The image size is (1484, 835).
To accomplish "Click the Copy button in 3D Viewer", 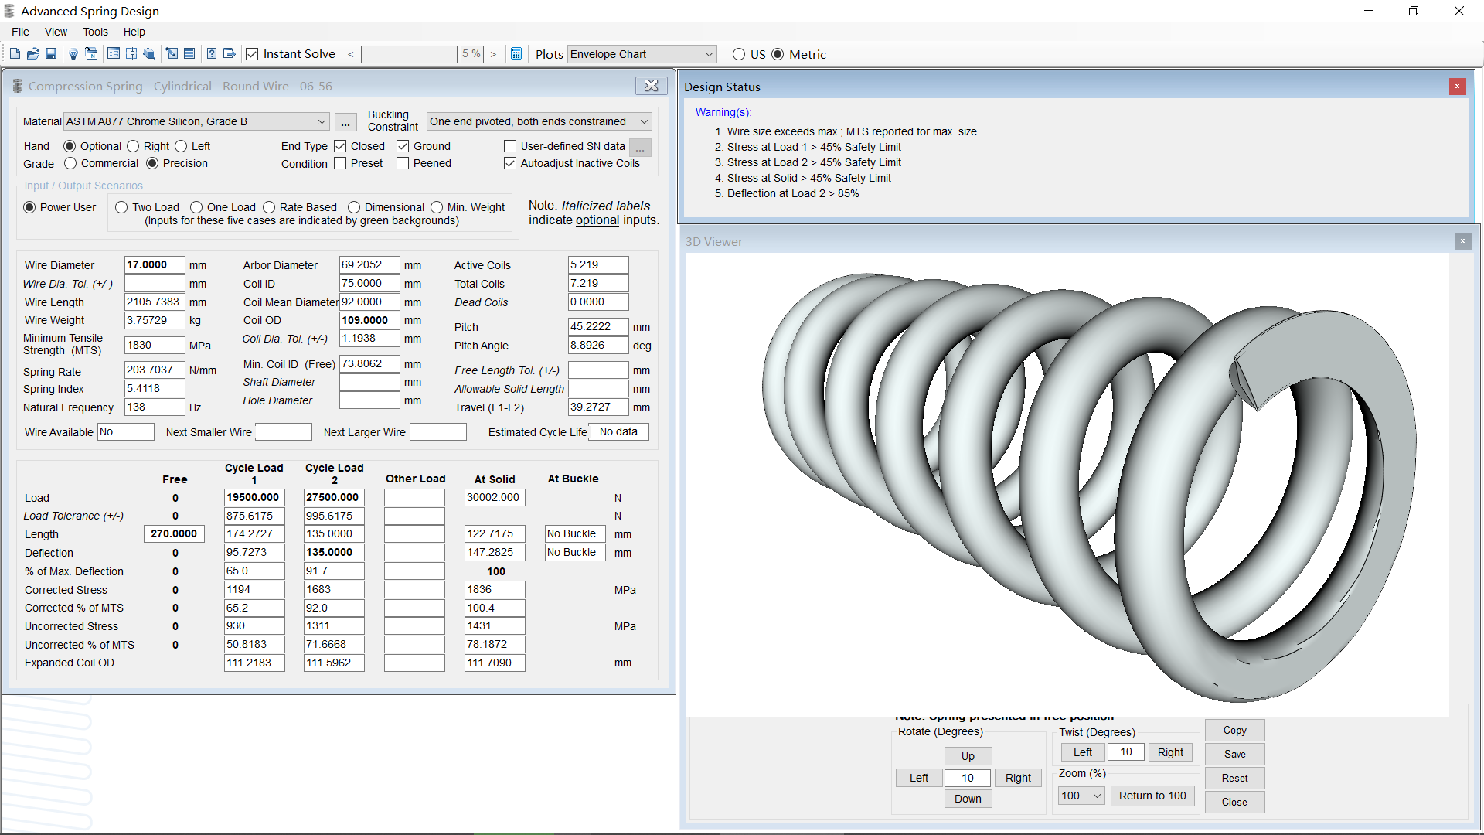I will (x=1234, y=730).
